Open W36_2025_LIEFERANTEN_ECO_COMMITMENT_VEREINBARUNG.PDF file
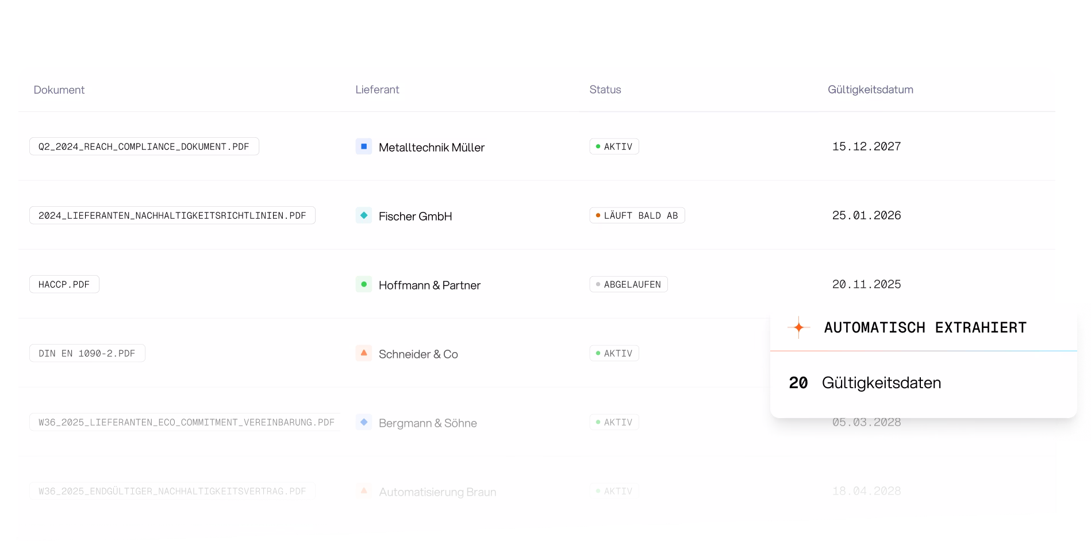 [185, 422]
